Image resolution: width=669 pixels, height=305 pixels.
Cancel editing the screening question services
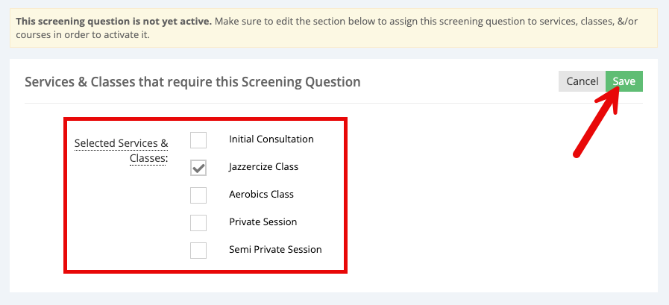click(x=582, y=81)
